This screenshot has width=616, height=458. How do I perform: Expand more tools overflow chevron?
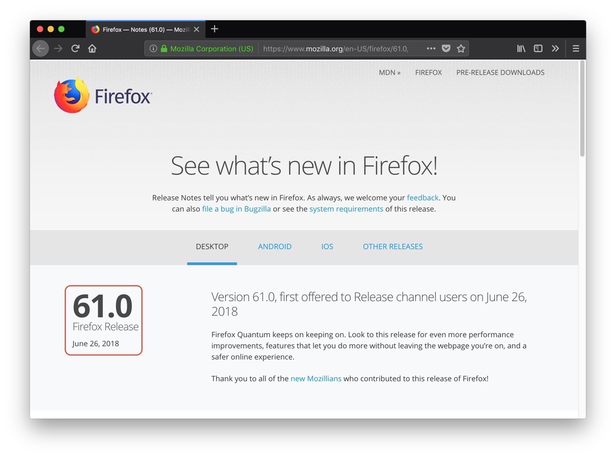point(555,49)
